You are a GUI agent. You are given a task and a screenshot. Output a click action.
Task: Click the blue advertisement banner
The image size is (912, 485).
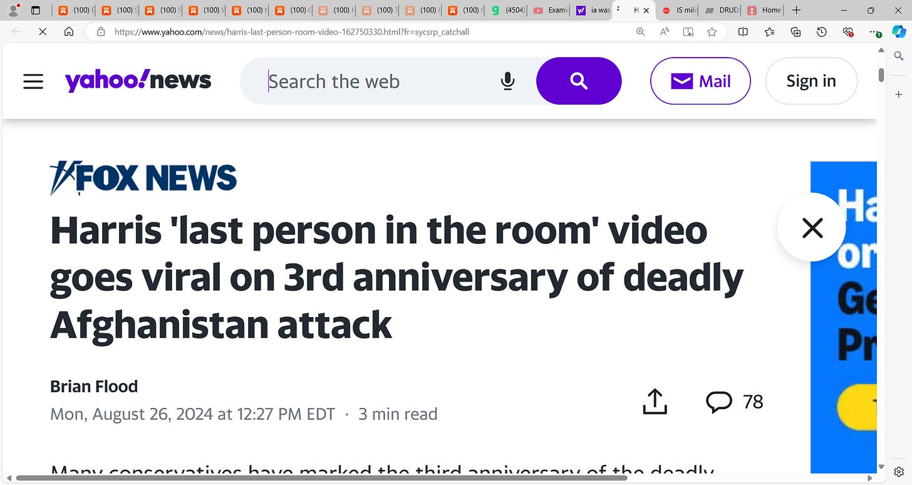click(x=844, y=316)
